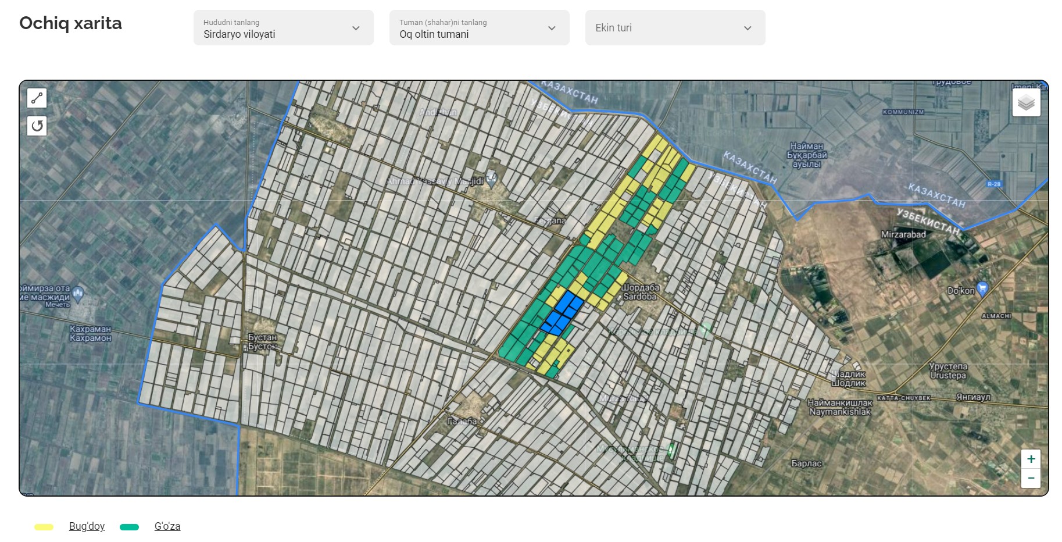
Task: Open the map layers switcher
Action: [1026, 103]
